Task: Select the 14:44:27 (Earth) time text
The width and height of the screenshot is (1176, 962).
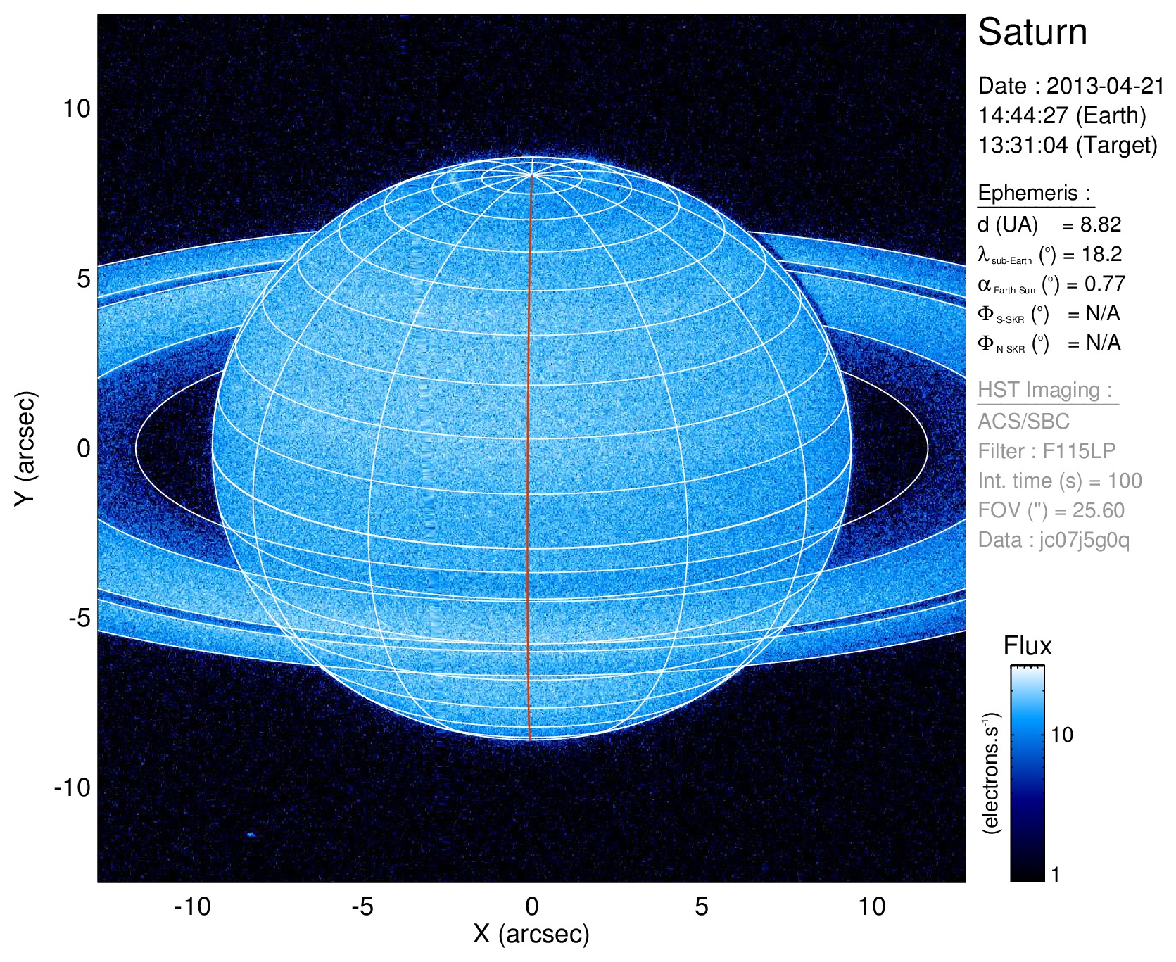Action: [x=1062, y=115]
